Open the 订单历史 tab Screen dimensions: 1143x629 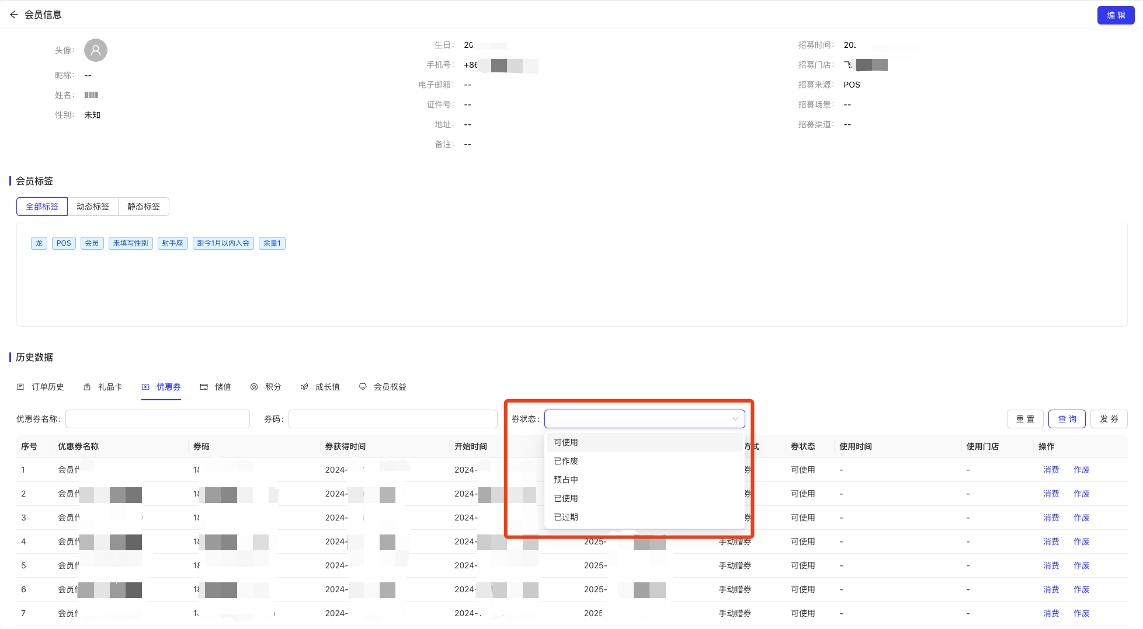tap(40, 387)
